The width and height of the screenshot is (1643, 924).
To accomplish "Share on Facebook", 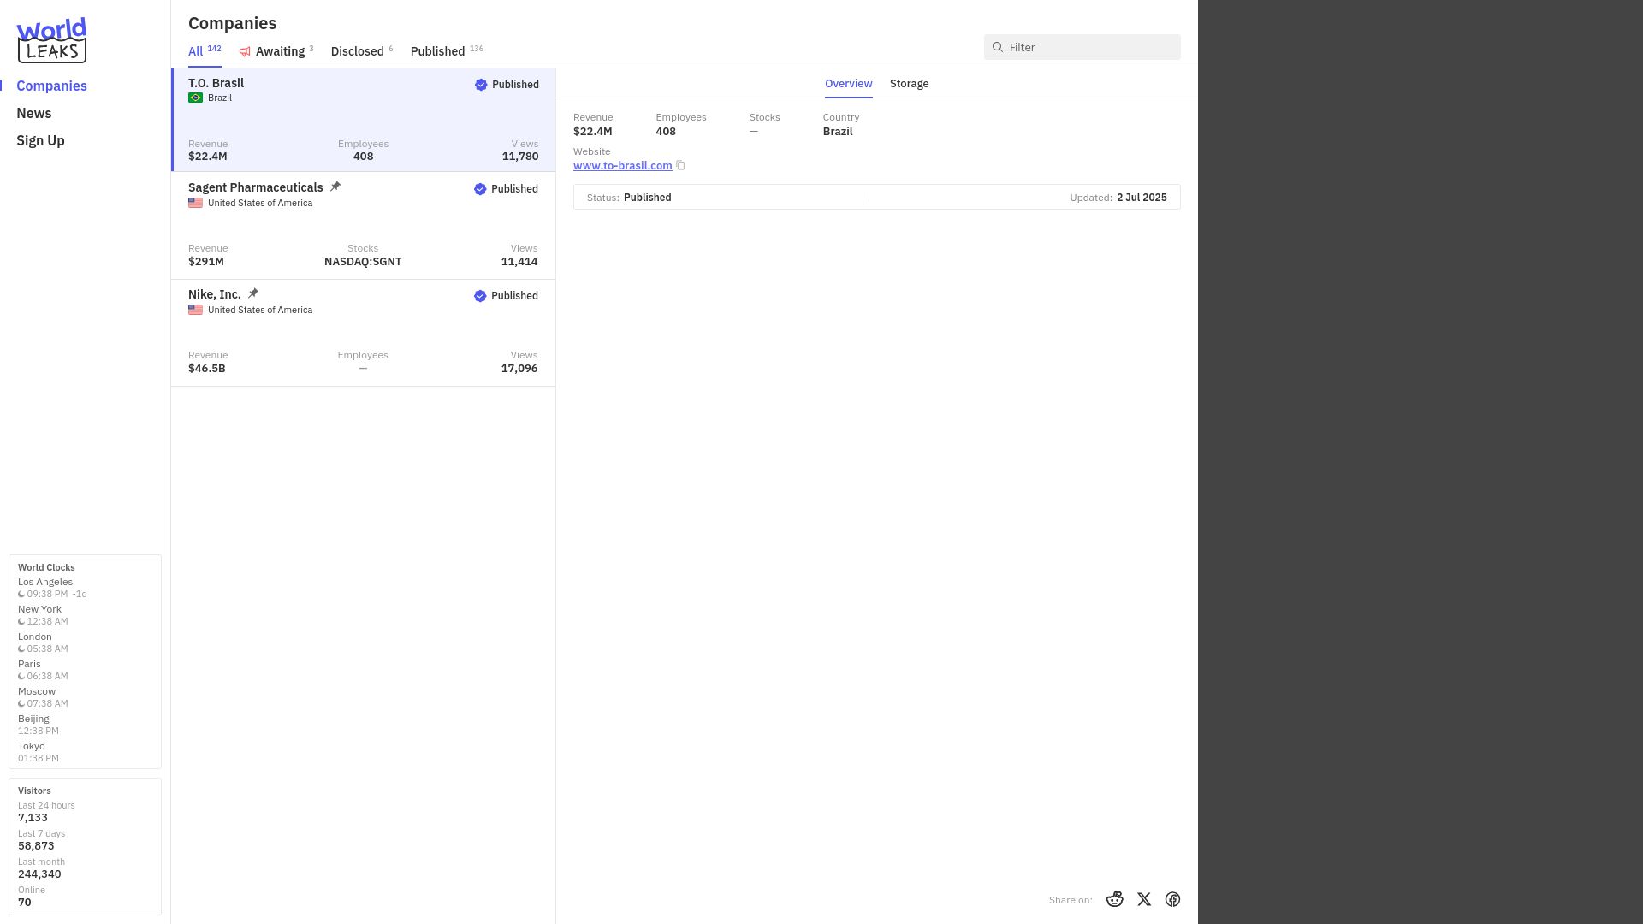I will [x=1172, y=899].
